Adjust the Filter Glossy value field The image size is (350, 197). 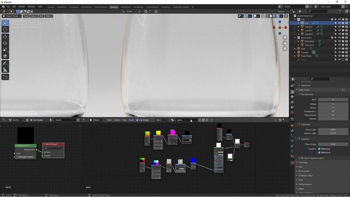[333, 144]
